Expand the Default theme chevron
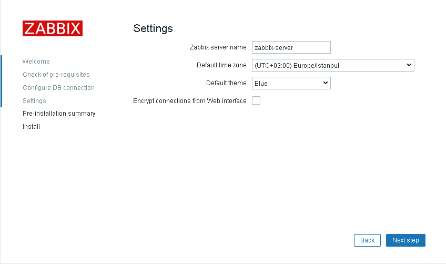 tap(326, 83)
